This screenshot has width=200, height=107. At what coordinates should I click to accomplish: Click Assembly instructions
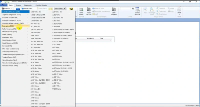101,11
